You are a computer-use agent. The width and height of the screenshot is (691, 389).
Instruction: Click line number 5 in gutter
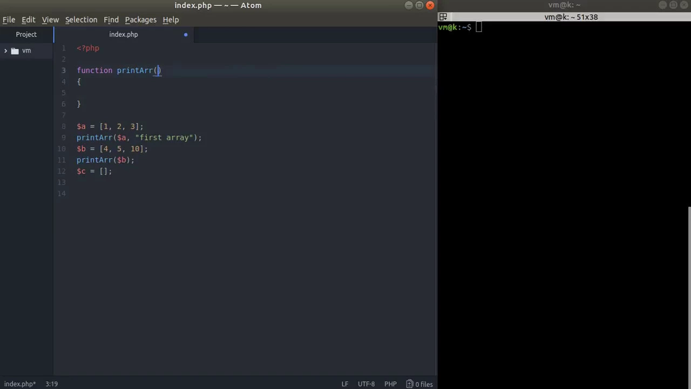(64, 93)
